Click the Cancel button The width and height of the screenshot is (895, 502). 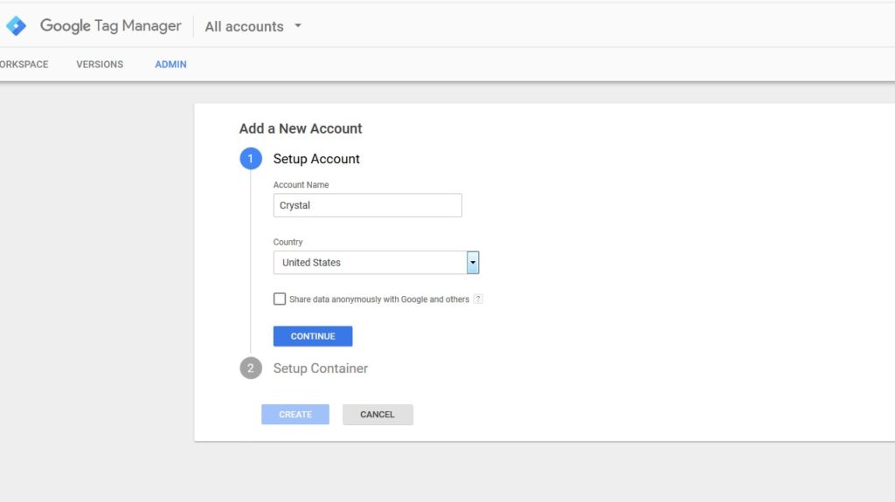pos(378,414)
